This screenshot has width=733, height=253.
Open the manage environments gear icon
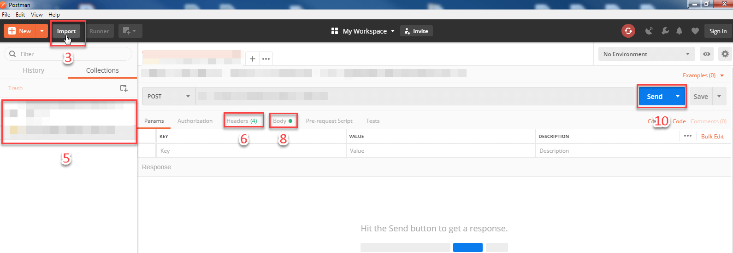click(725, 54)
